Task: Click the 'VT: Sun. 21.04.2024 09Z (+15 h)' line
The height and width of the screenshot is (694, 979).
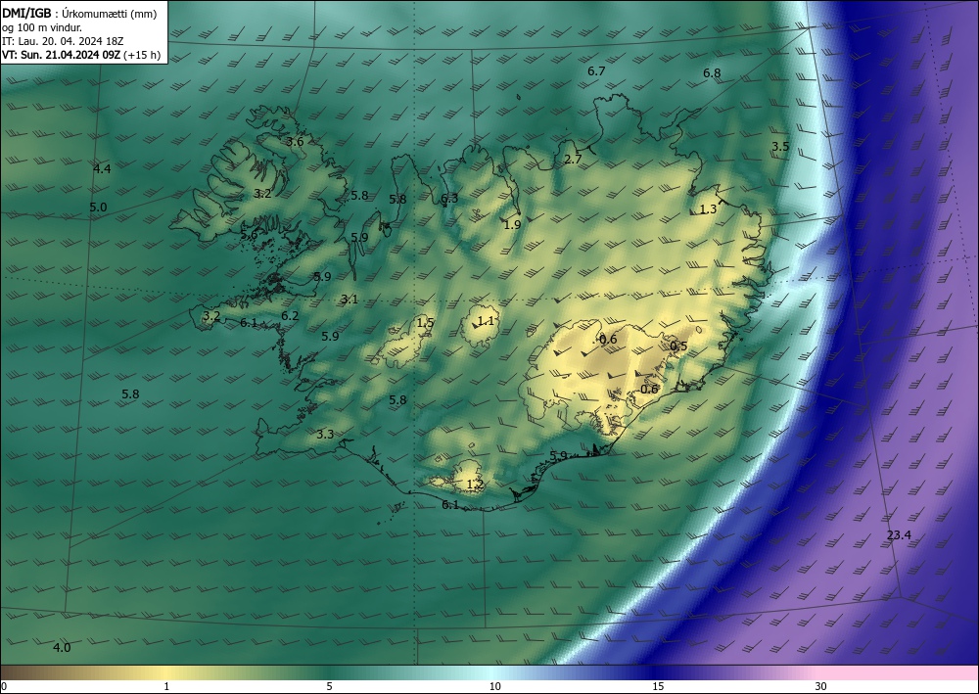Action: click(81, 55)
